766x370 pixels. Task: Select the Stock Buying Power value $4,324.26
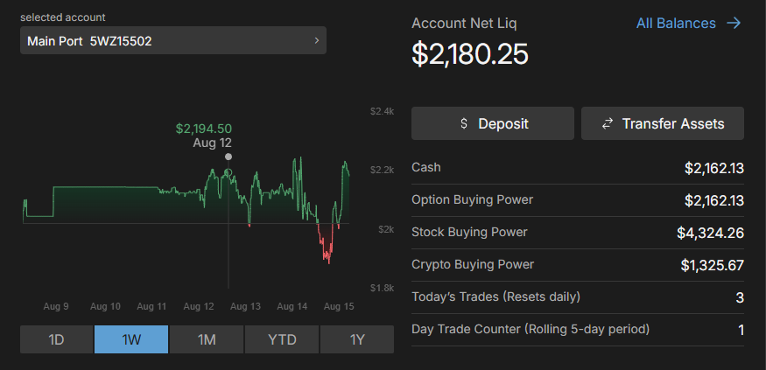coord(710,233)
